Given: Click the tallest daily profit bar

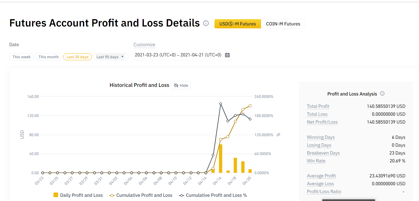Looking at the screenshot, I should [x=221, y=159].
